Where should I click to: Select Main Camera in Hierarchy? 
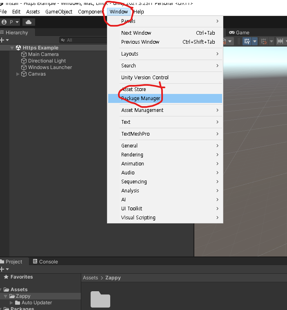(x=43, y=54)
